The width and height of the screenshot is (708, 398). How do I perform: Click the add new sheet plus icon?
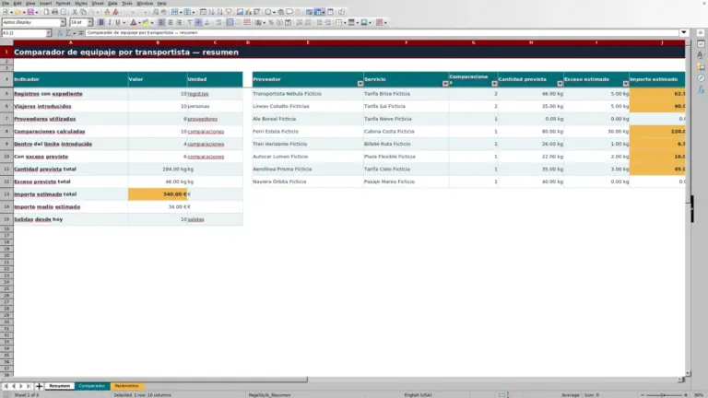pyautogui.click(x=39, y=386)
